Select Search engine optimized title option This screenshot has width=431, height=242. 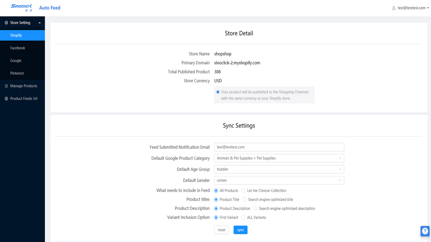[x=245, y=200]
